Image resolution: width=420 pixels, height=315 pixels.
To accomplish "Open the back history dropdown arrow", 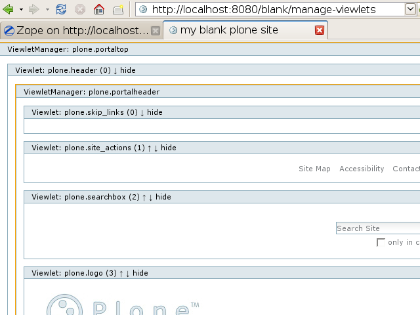I will 21,10.
